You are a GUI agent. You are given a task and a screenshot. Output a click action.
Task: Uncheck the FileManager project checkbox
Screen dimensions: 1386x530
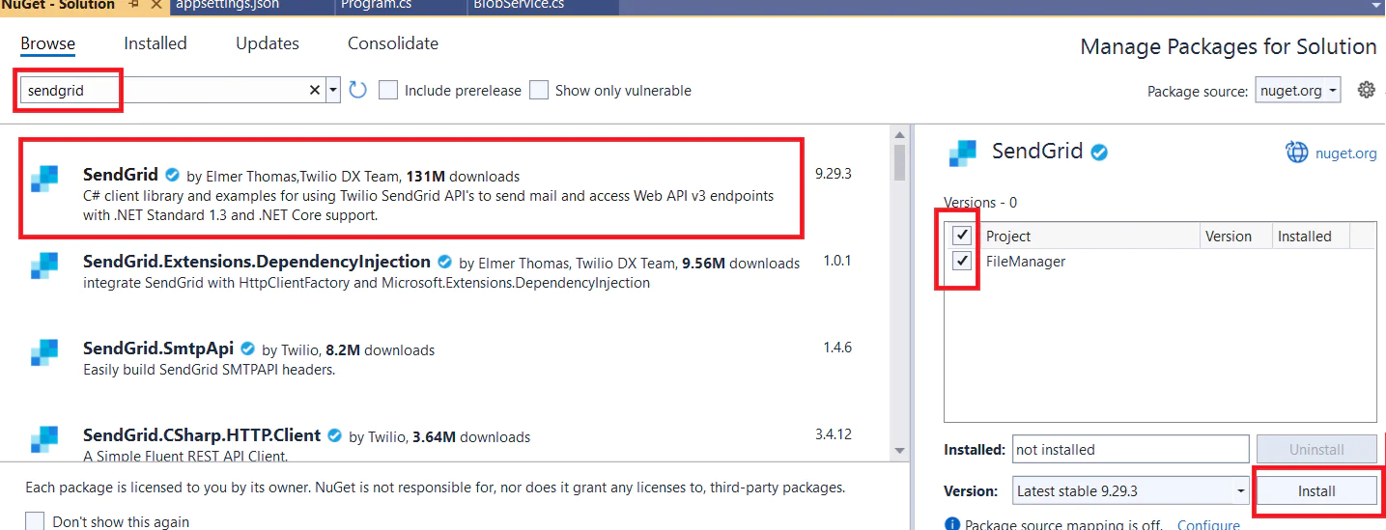[962, 261]
